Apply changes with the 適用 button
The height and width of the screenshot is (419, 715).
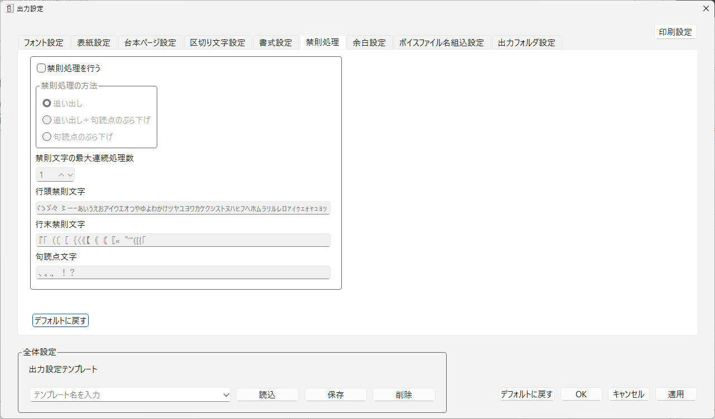click(x=676, y=394)
